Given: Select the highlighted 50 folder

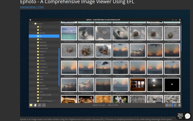Looking at the screenshot, I should [44, 36].
